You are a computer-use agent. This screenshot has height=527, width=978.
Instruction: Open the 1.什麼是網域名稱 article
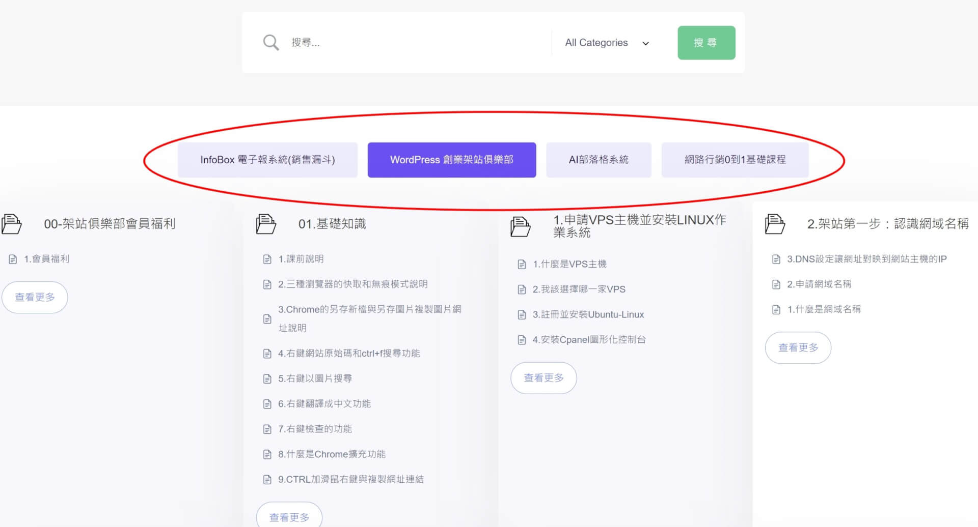(x=824, y=309)
